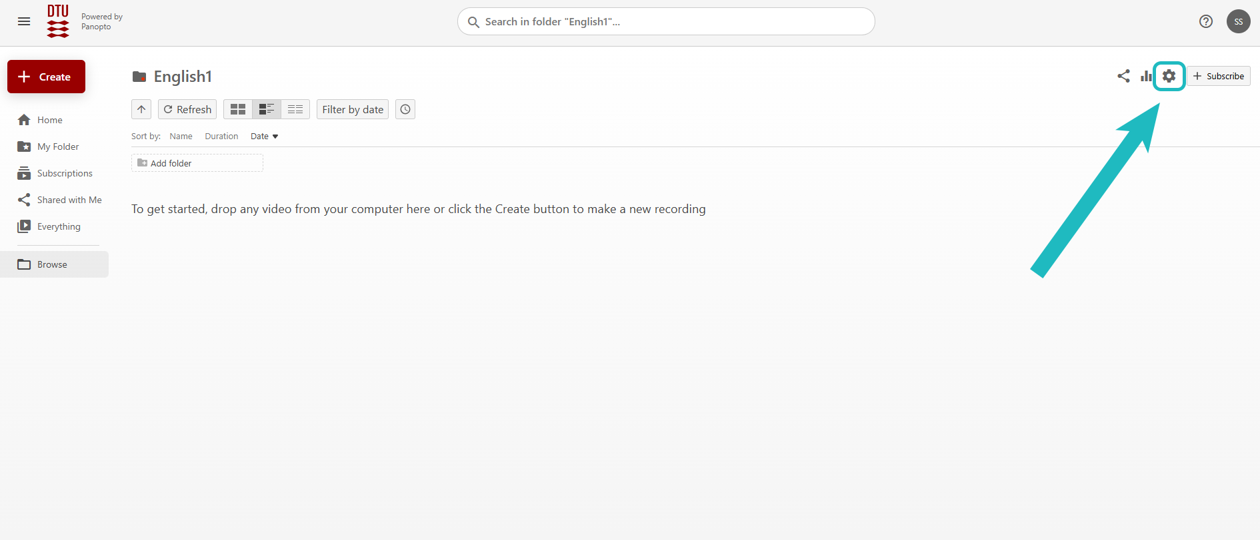Switch to detail view layout
The width and height of the screenshot is (1260, 540).
267,109
